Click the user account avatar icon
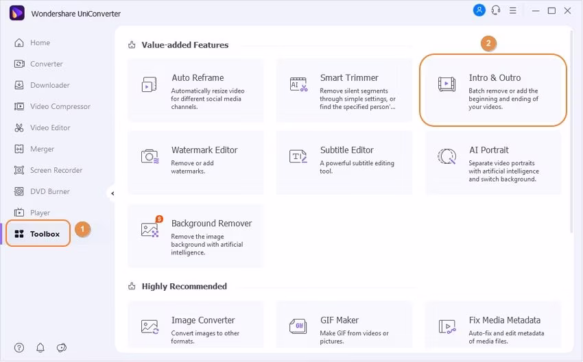 479,10
